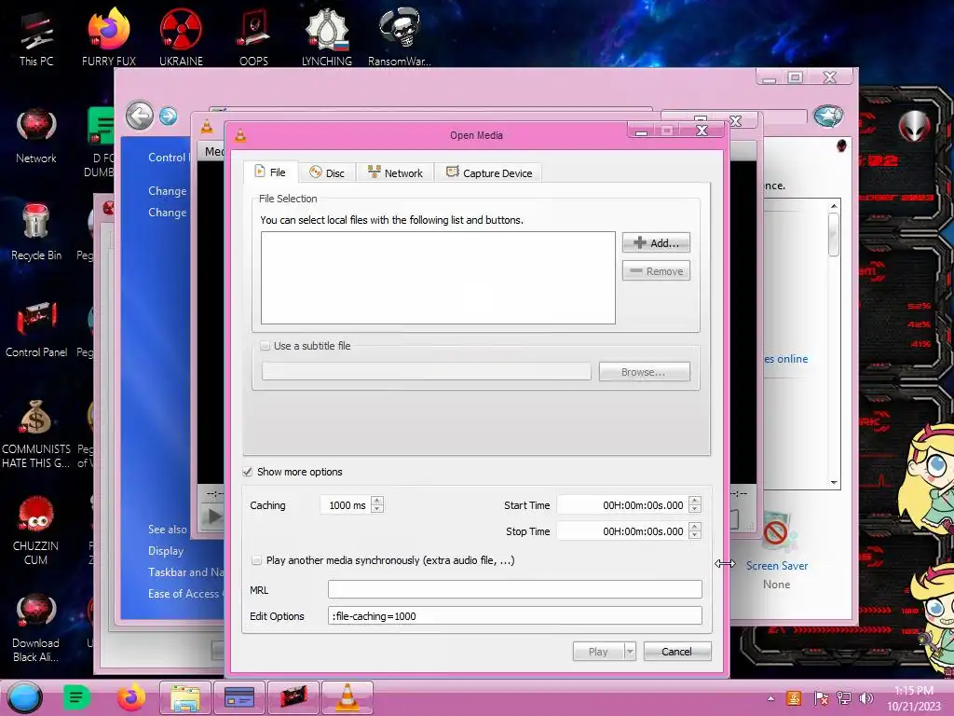The height and width of the screenshot is (716, 954).
Task: Click the Add... button
Action: click(x=656, y=243)
